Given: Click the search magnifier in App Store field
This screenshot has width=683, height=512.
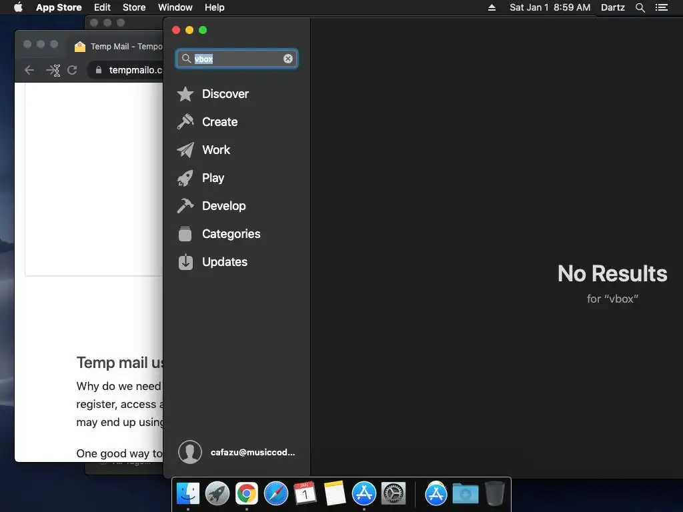Looking at the screenshot, I should click(187, 59).
